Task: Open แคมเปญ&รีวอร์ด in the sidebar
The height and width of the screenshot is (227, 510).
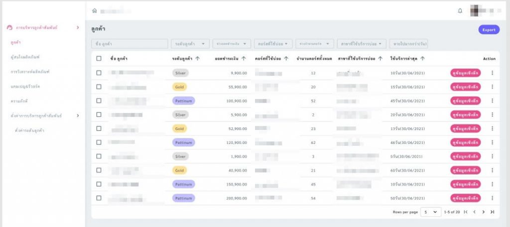Action: pyautogui.click(x=25, y=87)
